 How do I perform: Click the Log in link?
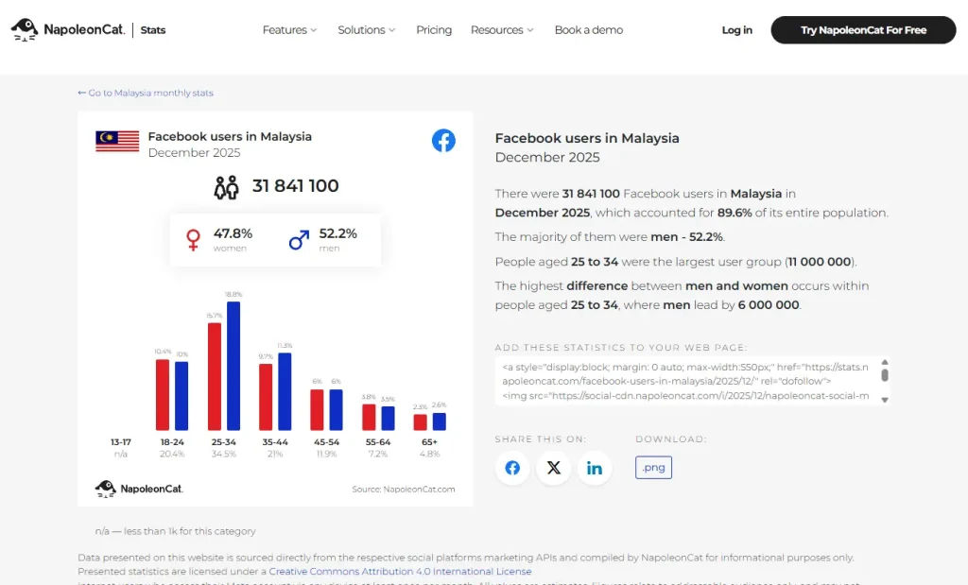pyautogui.click(x=736, y=30)
